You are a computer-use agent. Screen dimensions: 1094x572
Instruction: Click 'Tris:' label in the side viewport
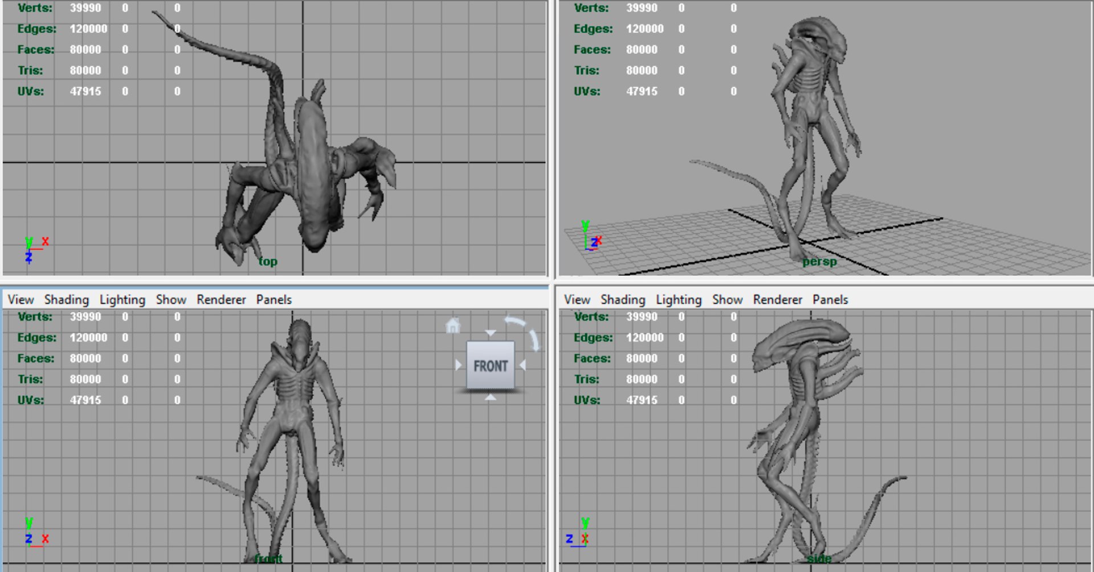(x=586, y=380)
